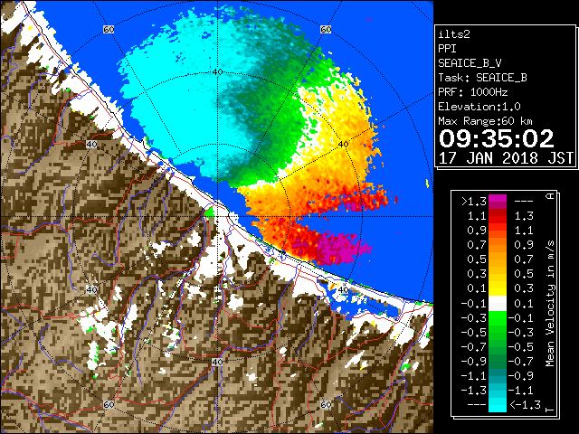Click the 09:35:02 timestamp

point(497,138)
